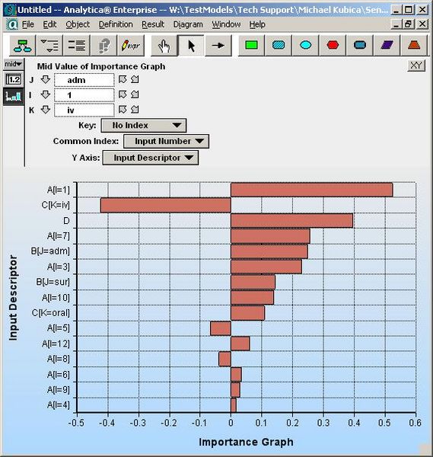Click the K slicer field showing iv
The image size is (433, 457).
pyautogui.click(x=84, y=110)
